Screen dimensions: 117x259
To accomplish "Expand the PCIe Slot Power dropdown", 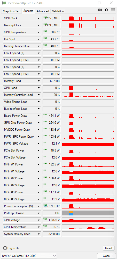I will pyautogui.click(x=38, y=151).
